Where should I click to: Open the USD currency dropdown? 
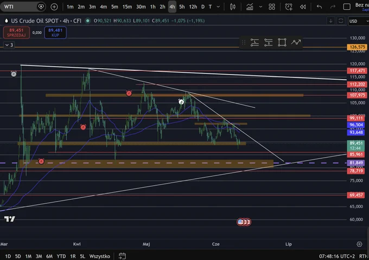point(358,21)
